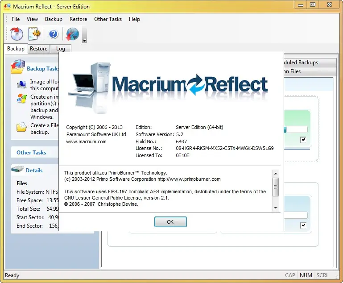Click the backup definition notepad toolbar icon
The width and height of the screenshot is (343, 283).
[34, 34]
